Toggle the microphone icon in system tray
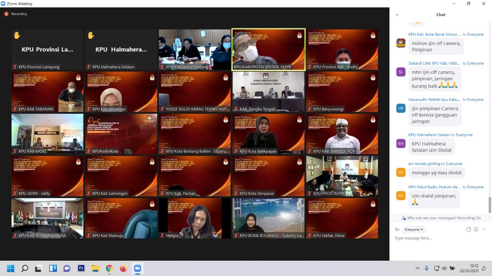The image size is (492, 276). [427, 268]
